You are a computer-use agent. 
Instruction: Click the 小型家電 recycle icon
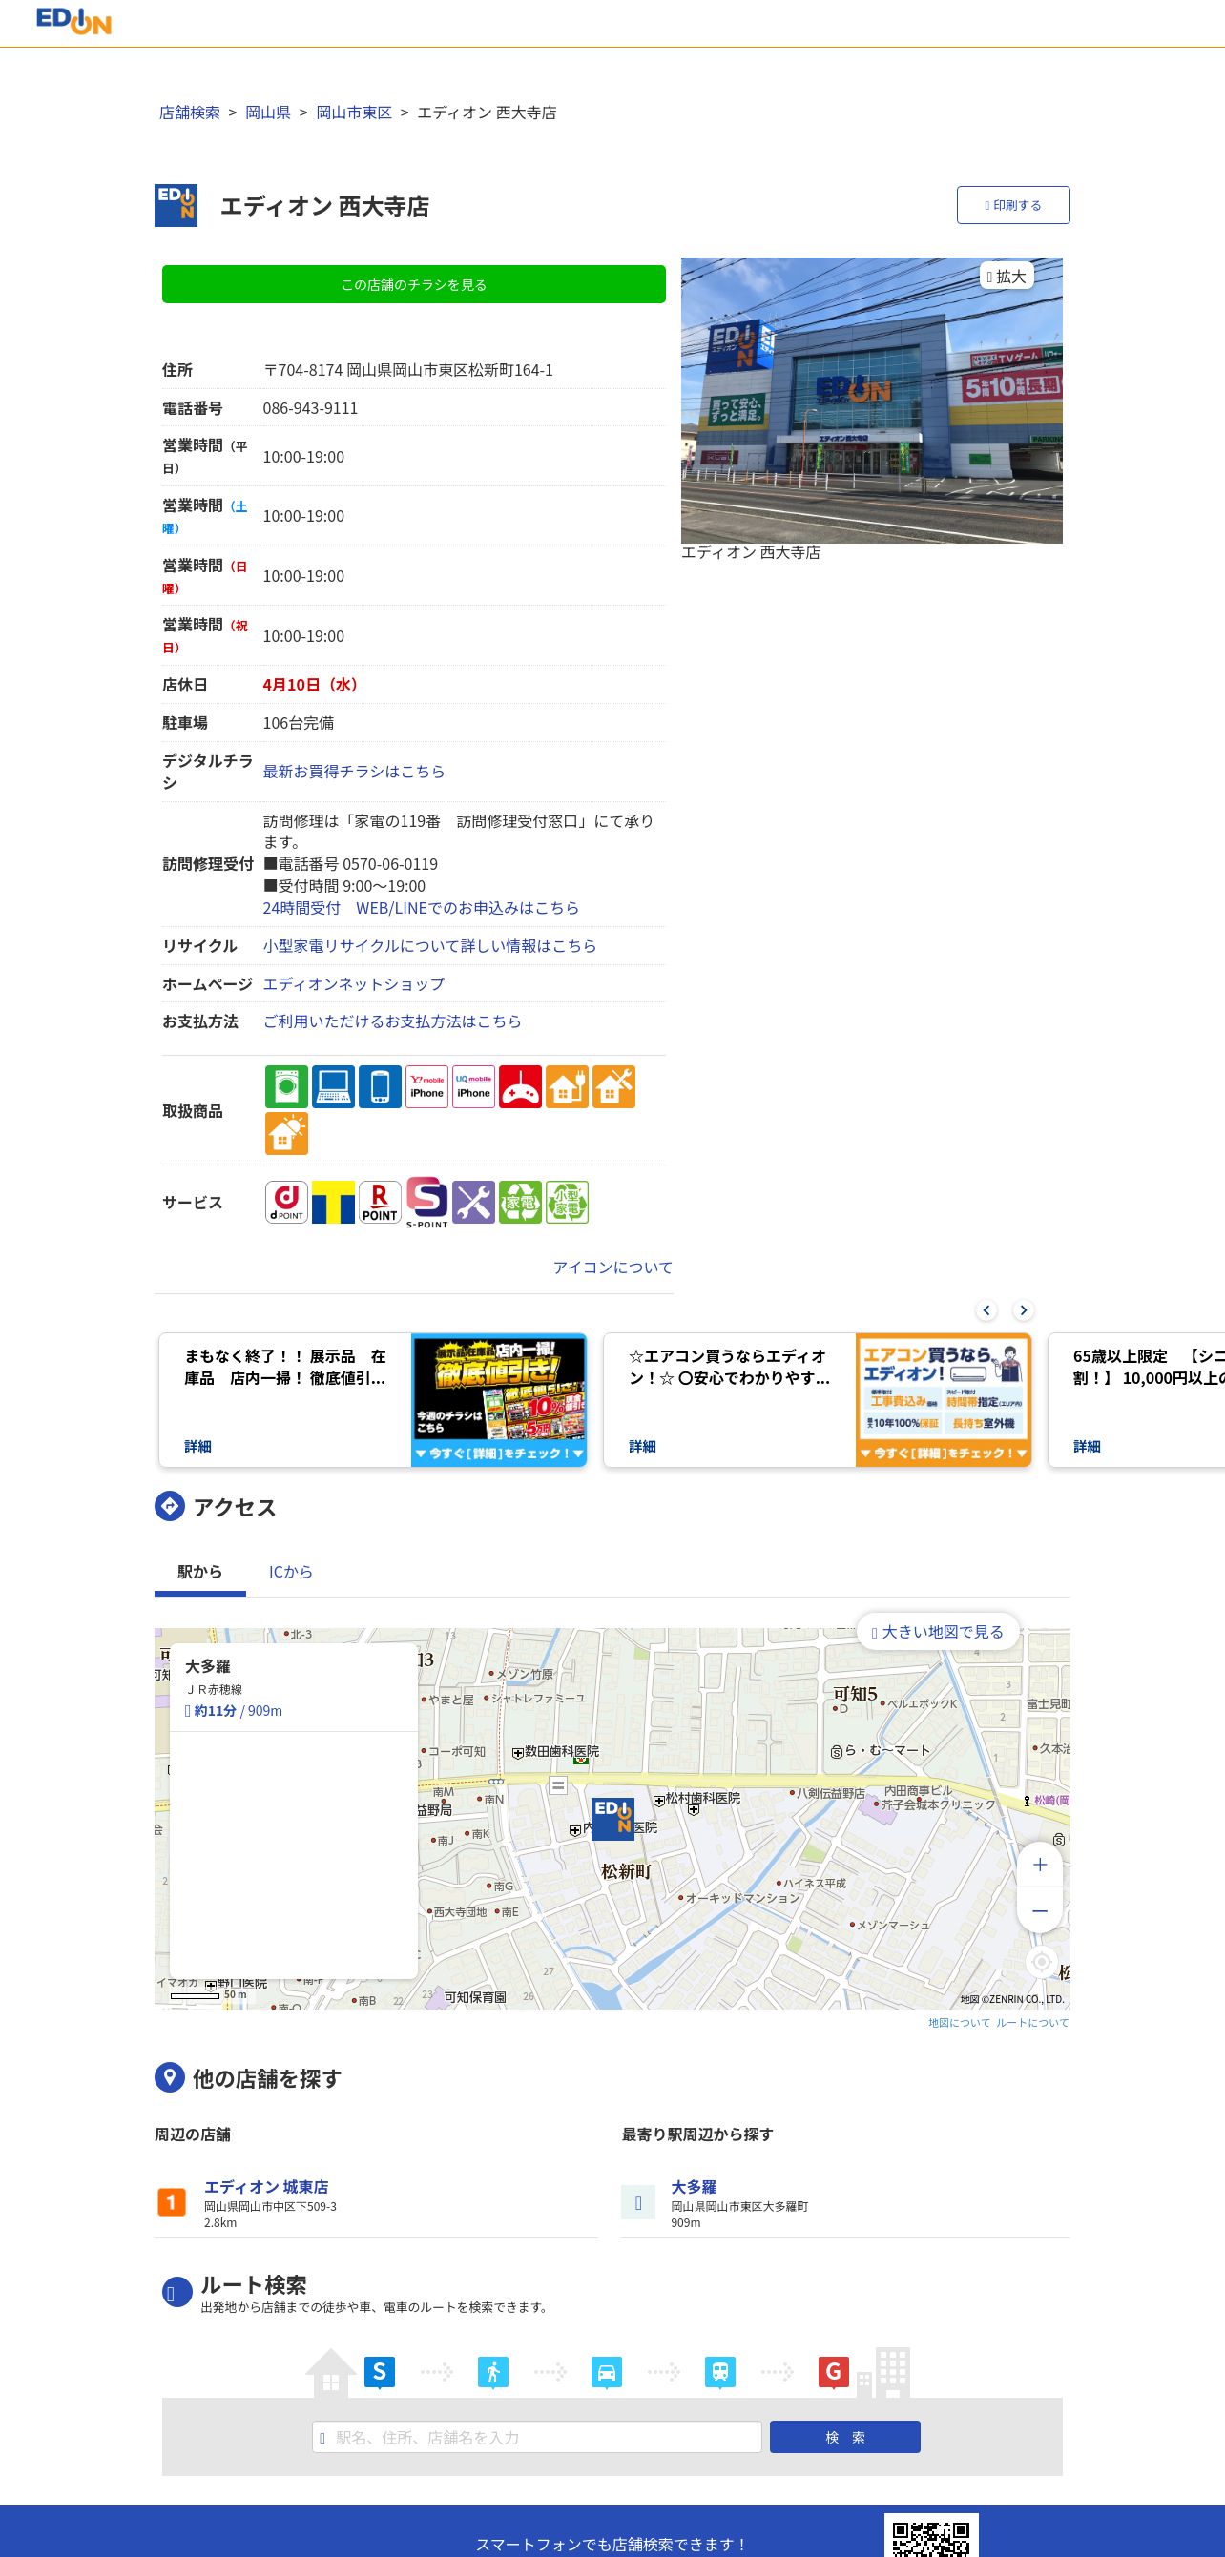coord(567,1202)
